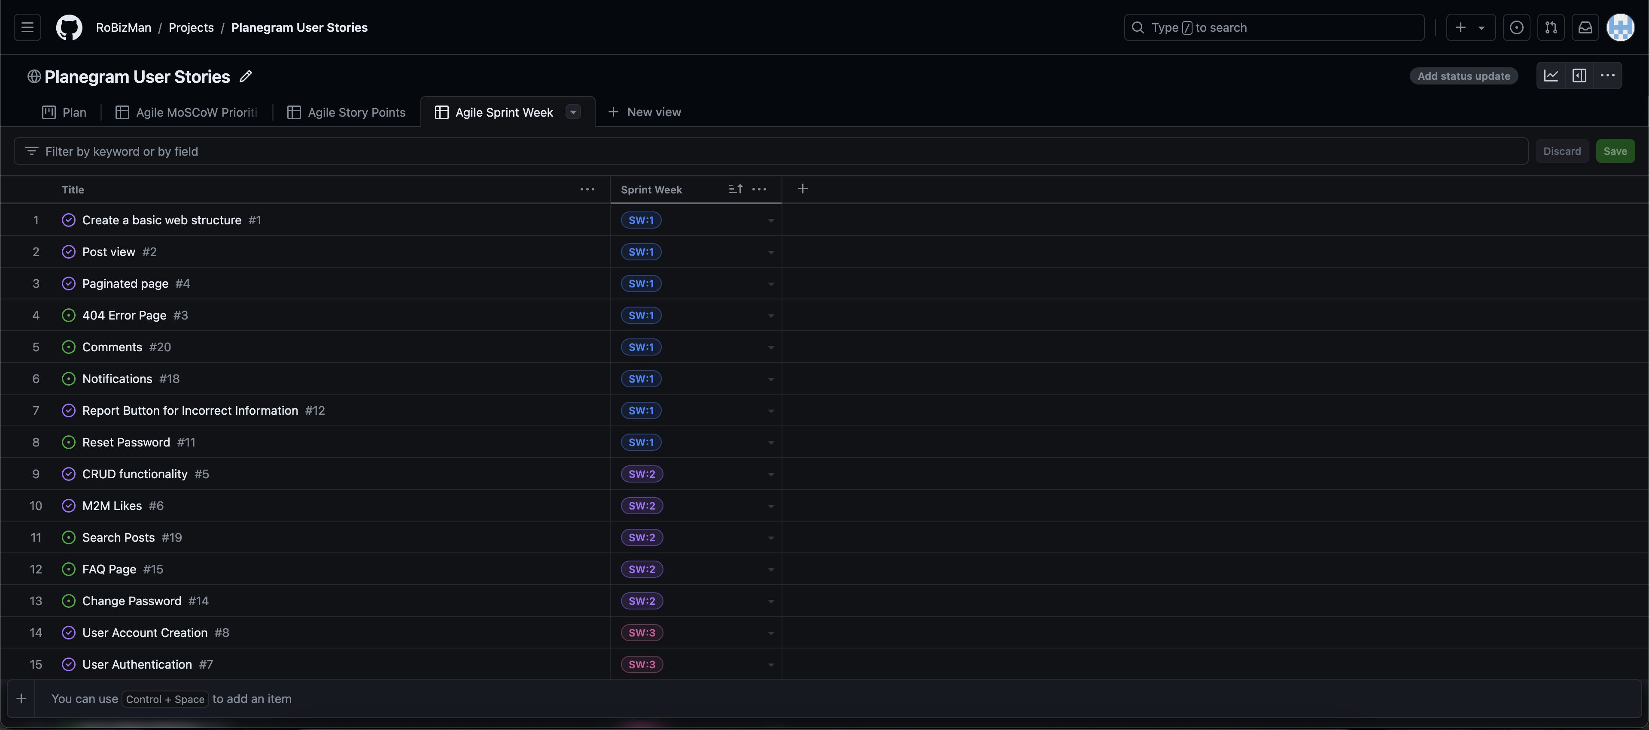
Task: Toggle sort on Sprint Week column
Action: tap(736, 189)
